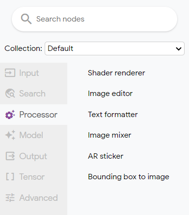Select the Text formatter node
Viewport: 189px width, 215px height.
[x=113, y=115]
